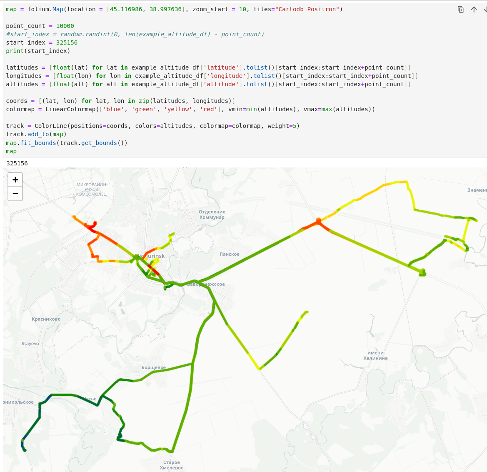Select the commented '#start_index = random.randint' line
Screen dimensions: 487x472
pyautogui.click(x=135, y=34)
